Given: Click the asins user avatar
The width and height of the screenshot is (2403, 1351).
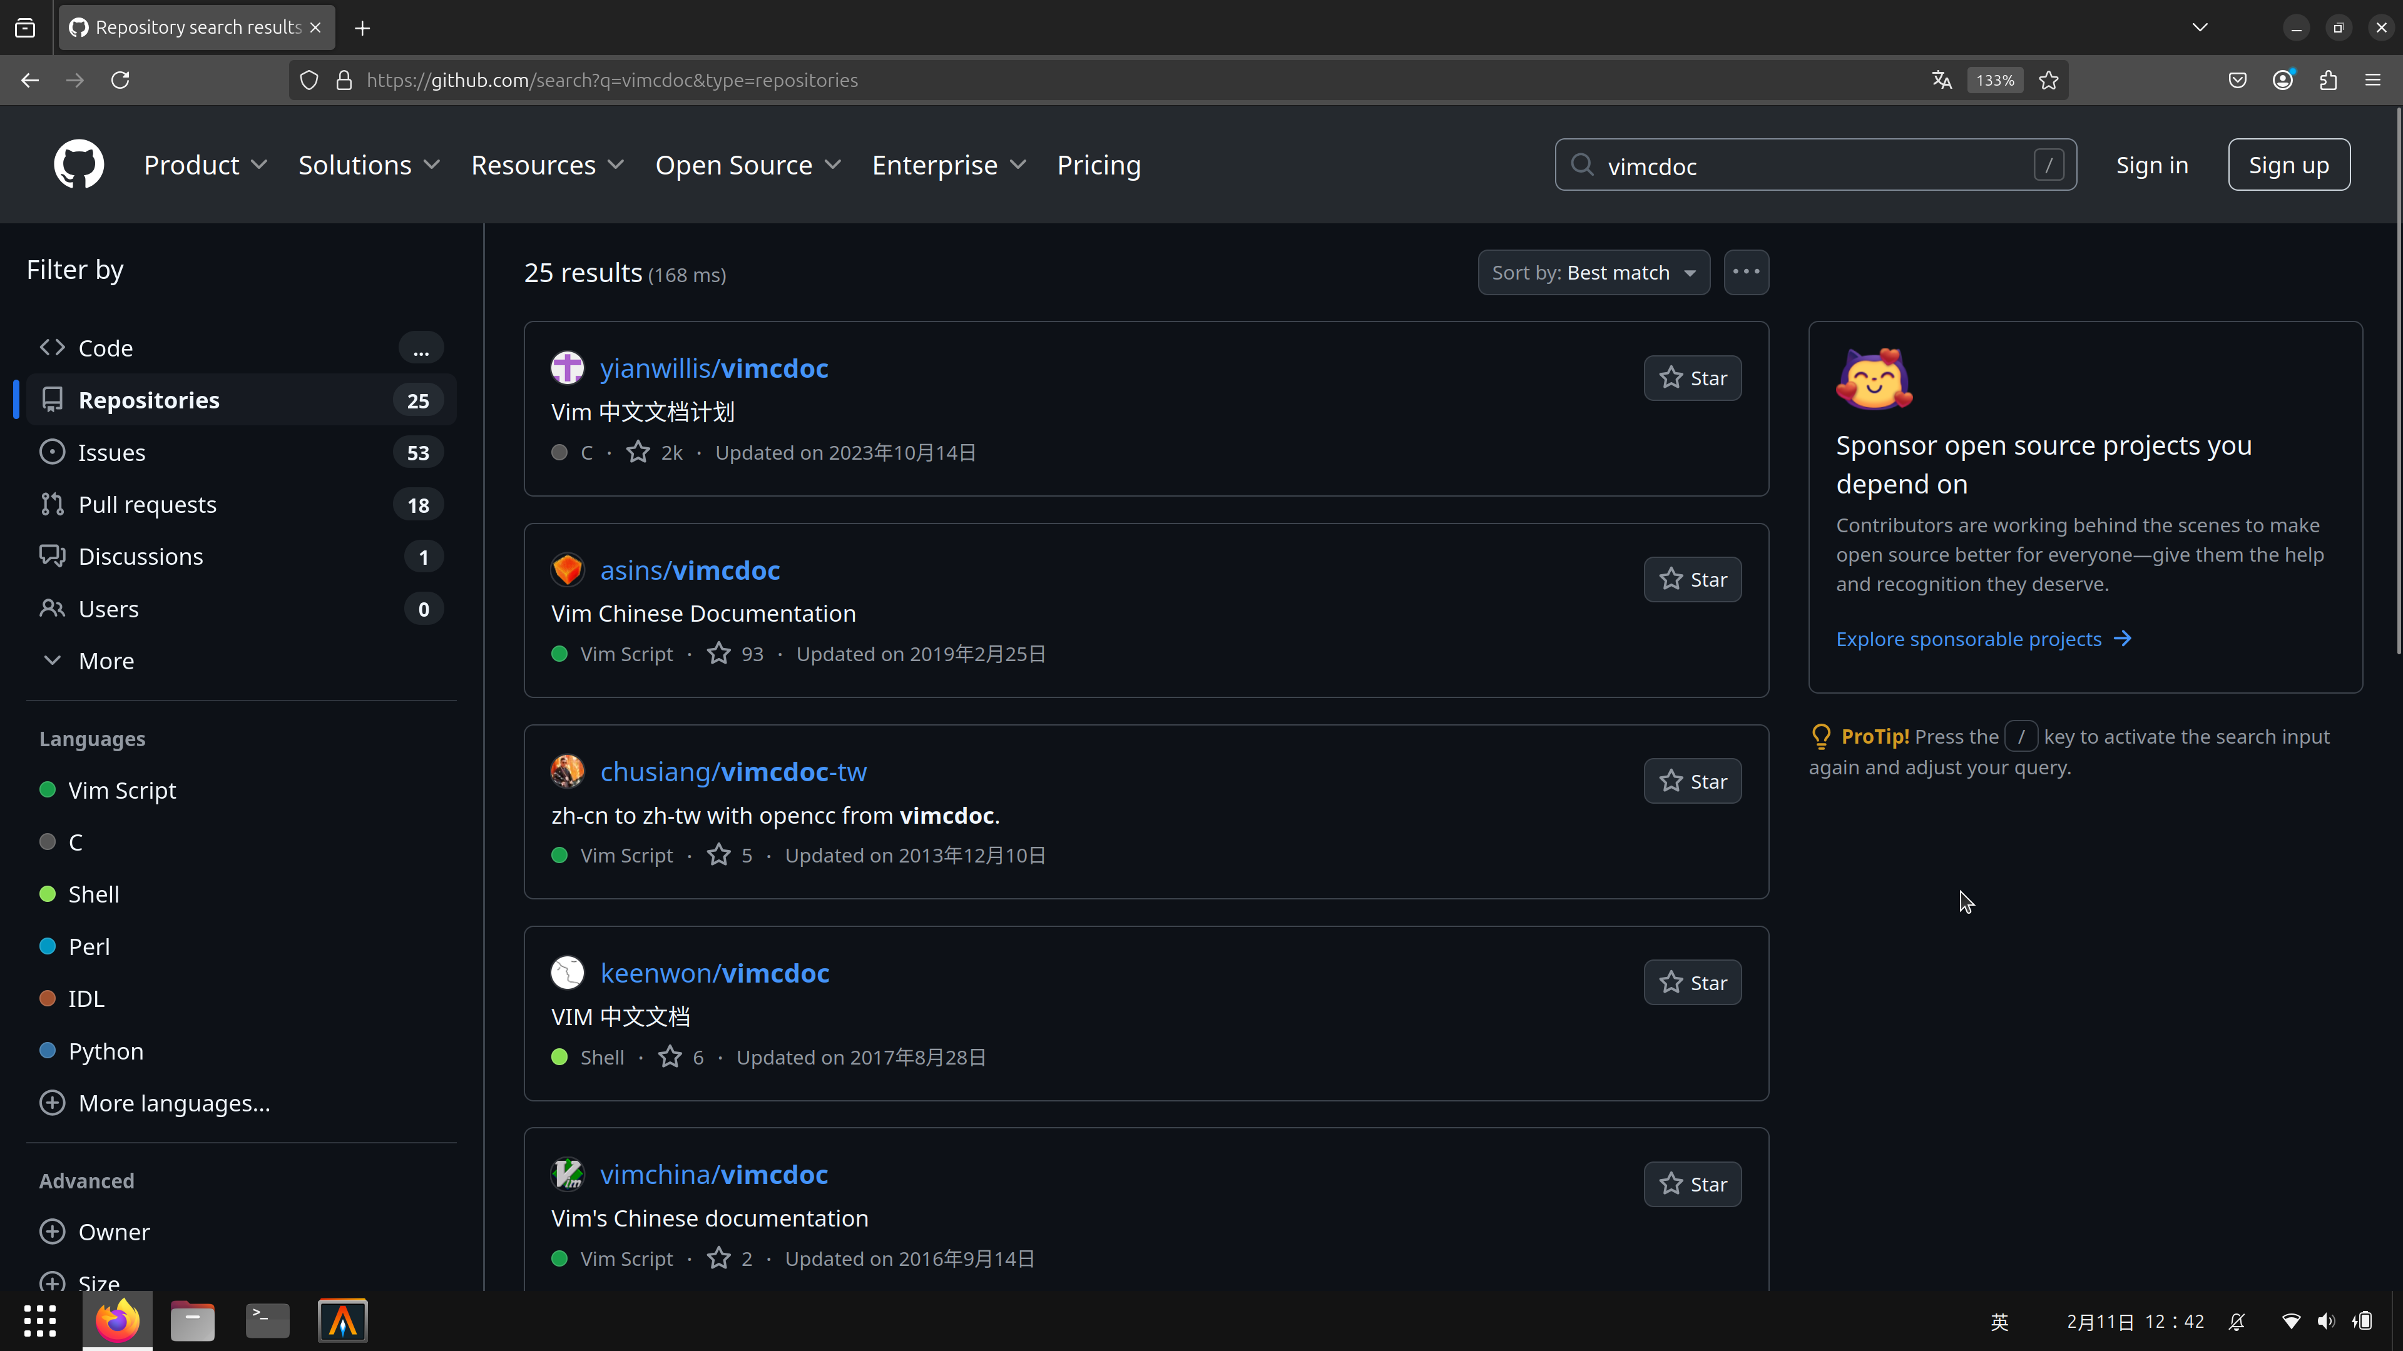Looking at the screenshot, I should coord(567,570).
